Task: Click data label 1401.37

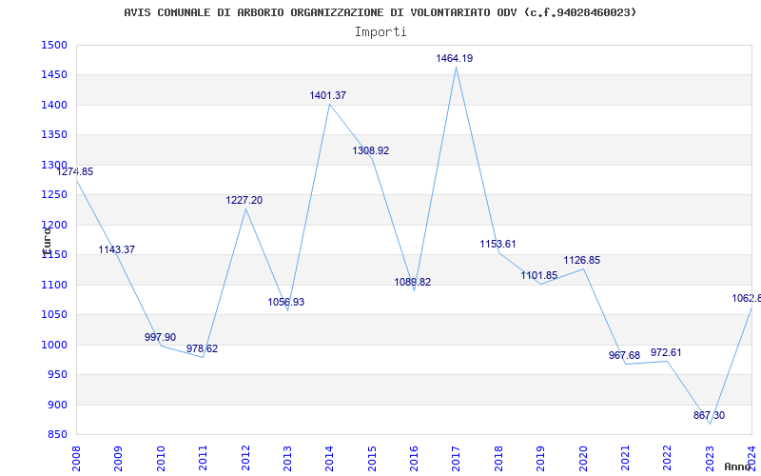Action: coord(328,96)
